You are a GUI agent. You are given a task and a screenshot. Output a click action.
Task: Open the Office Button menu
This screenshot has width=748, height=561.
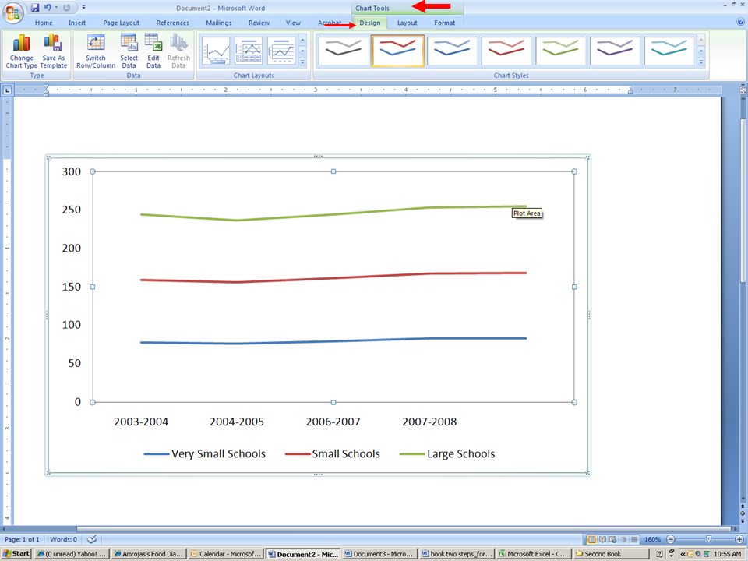[x=13, y=13]
